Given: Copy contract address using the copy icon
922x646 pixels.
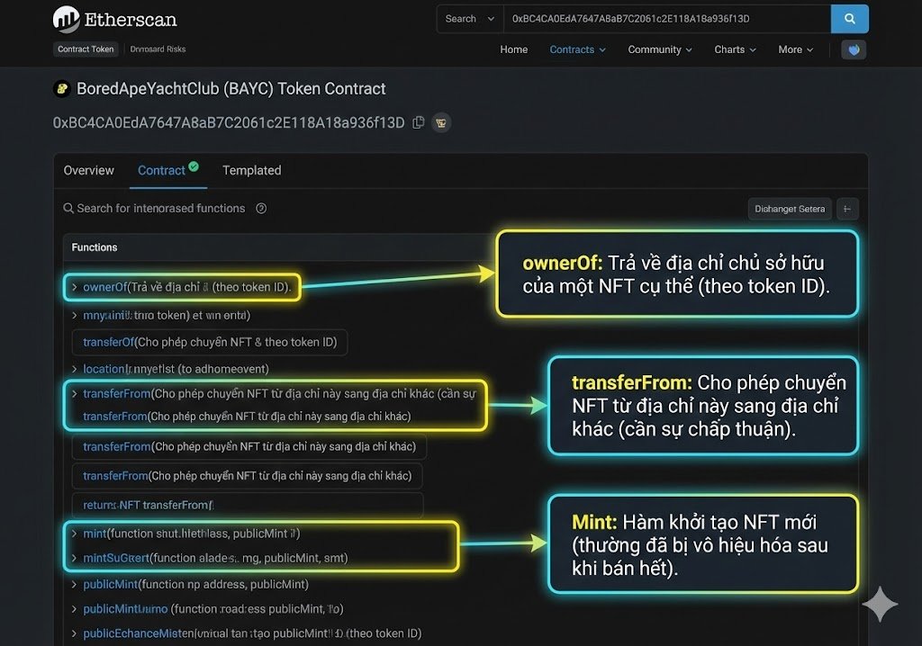Looking at the screenshot, I should pos(418,122).
